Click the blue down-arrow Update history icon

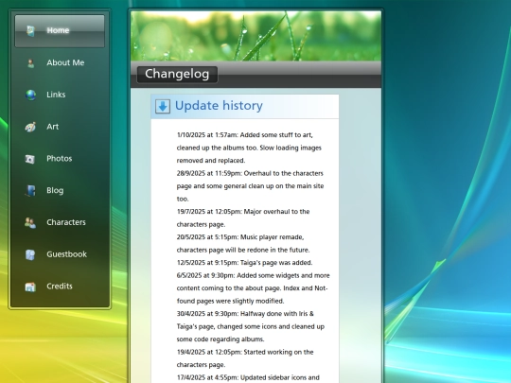[x=163, y=107]
